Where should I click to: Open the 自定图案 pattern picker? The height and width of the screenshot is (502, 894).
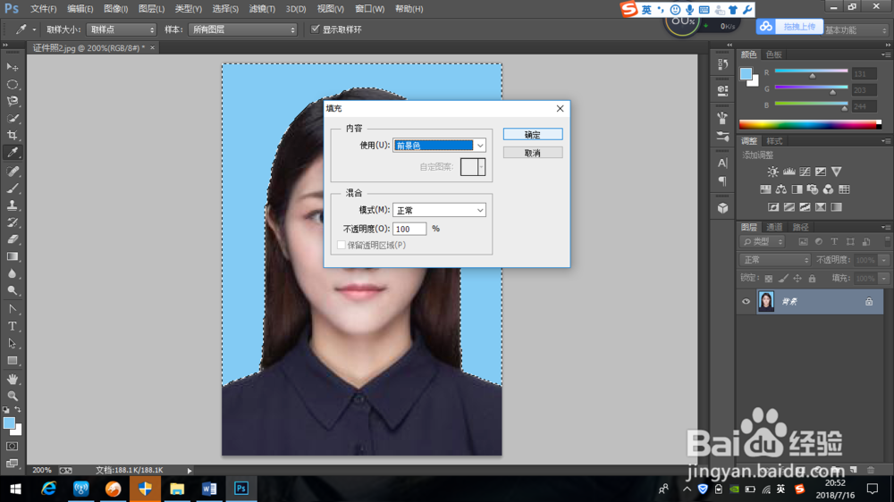tap(473, 167)
